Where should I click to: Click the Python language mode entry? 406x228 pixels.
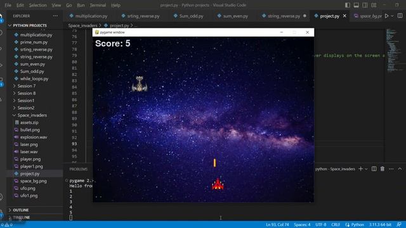pos(355,225)
